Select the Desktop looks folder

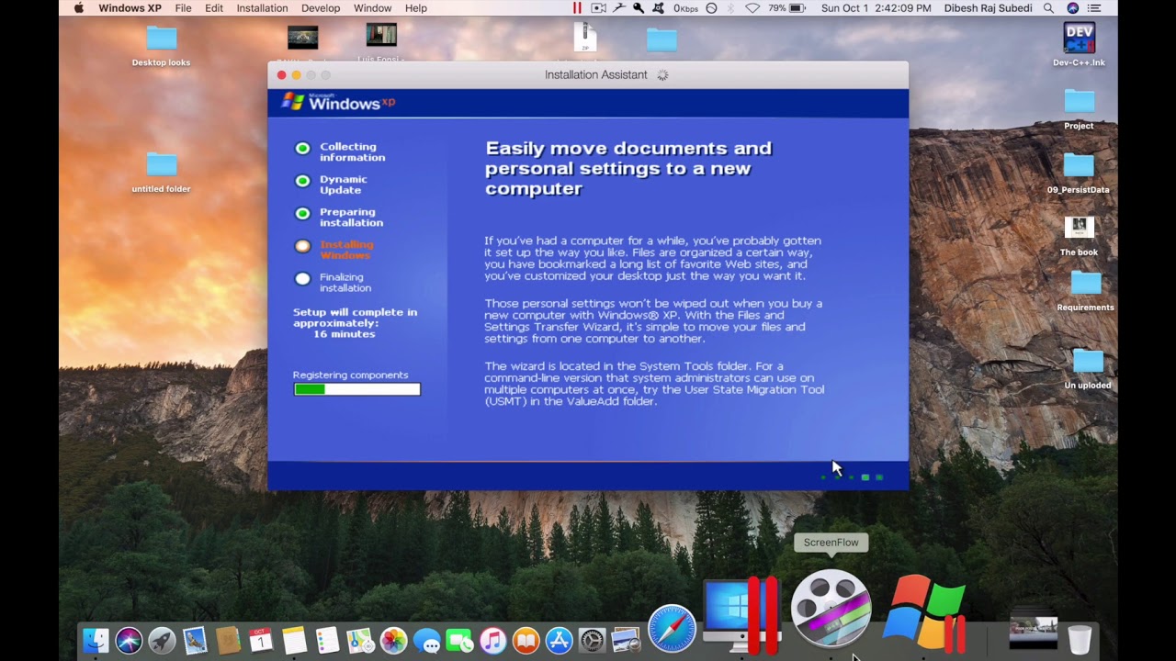(x=161, y=46)
